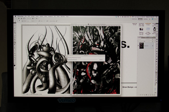Open the Layer menu

37,16
